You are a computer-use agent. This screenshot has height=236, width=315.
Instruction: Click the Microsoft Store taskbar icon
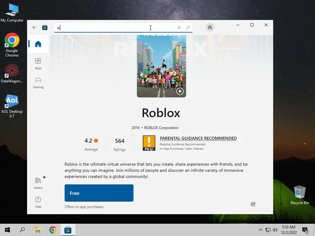pos(68,230)
